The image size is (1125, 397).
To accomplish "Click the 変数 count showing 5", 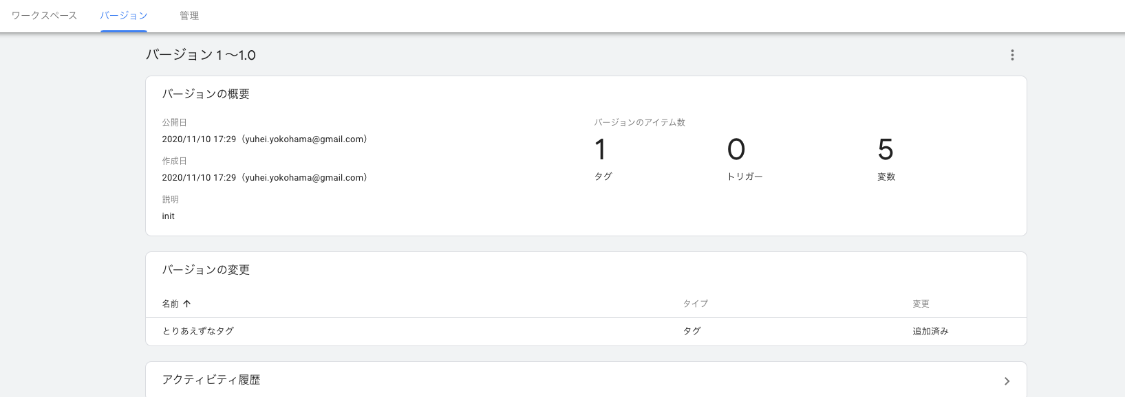I will point(886,149).
